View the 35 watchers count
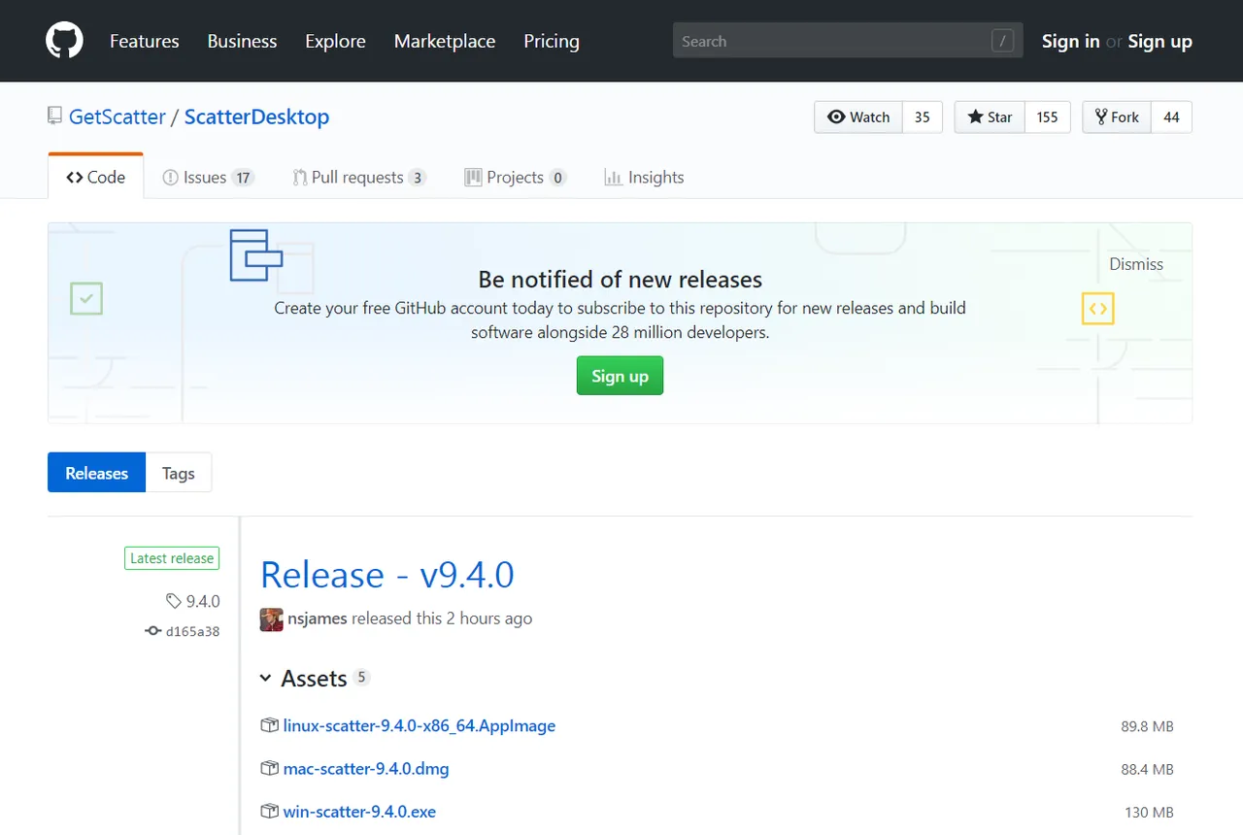This screenshot has width=1243, height=835. [923, 117]
